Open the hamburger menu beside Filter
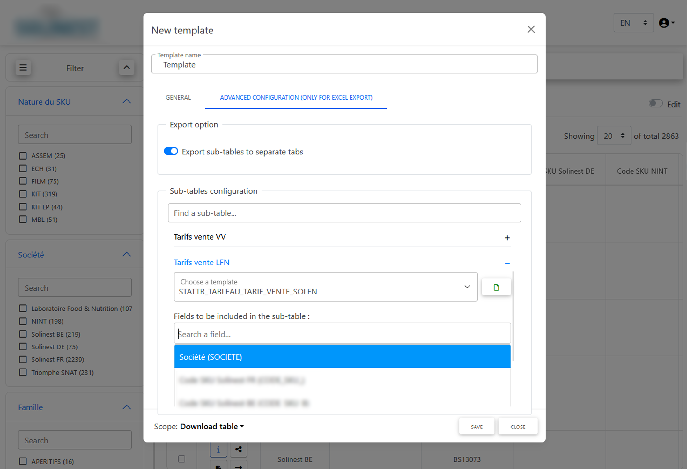687x469 pixels. tap(23, 68)
